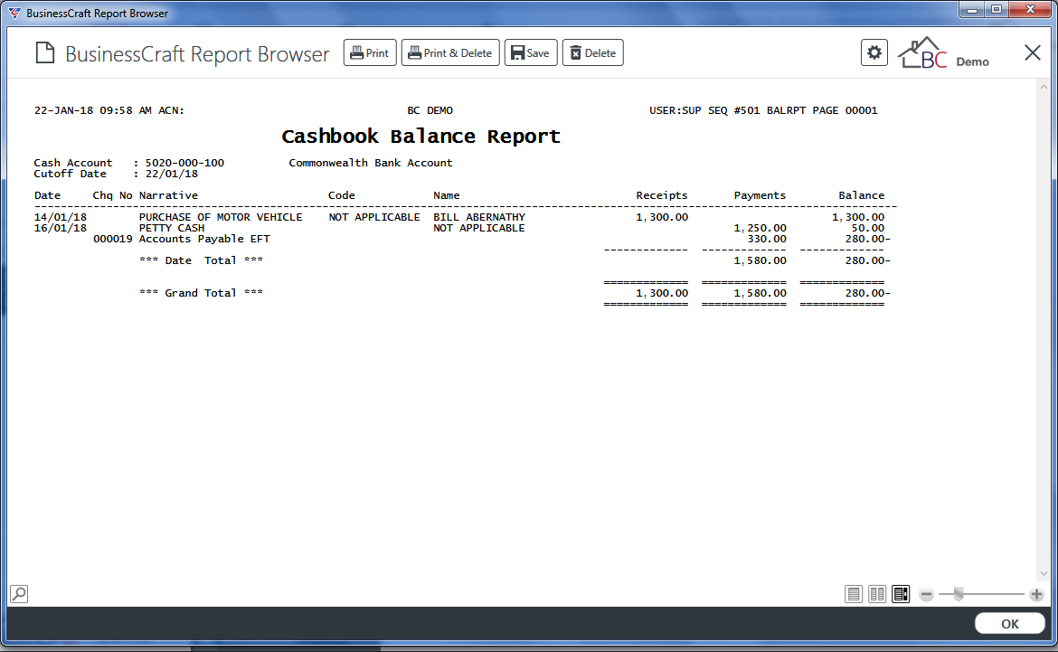Switch to two-page view
The image size is (1058, 652).
point(877,594)
